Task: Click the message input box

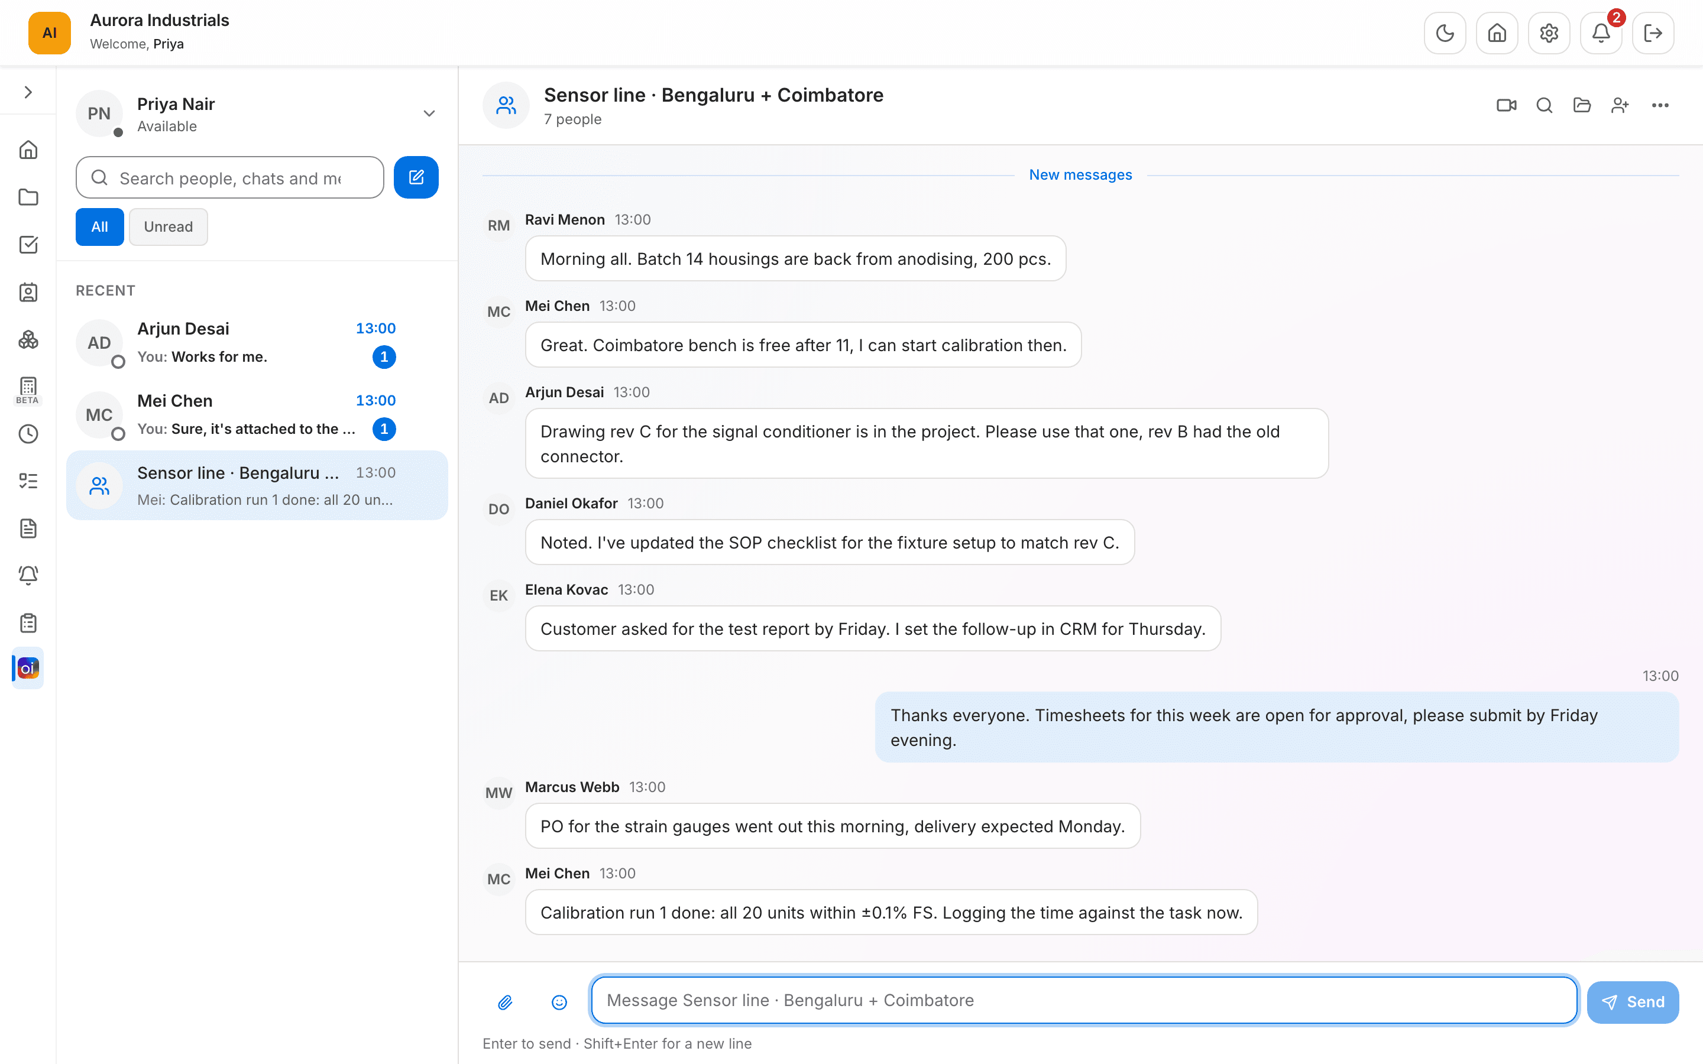Action: click(x=1084, y=1000)
